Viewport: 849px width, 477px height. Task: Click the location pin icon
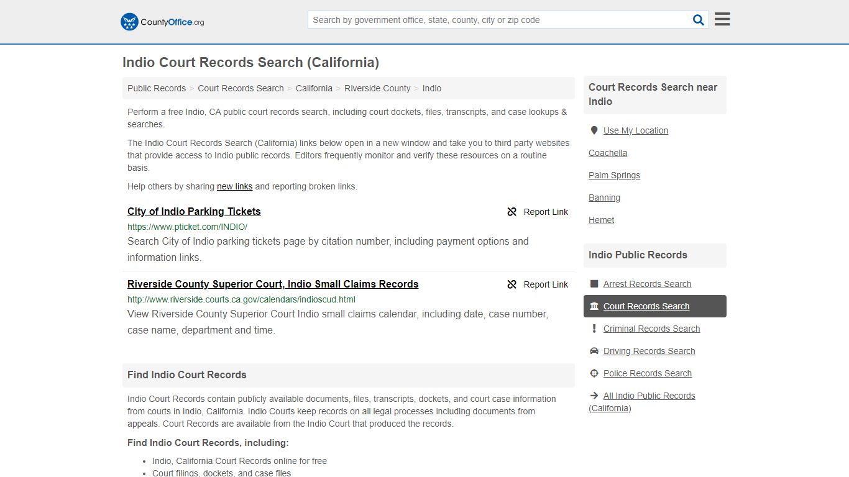point(594,130)
